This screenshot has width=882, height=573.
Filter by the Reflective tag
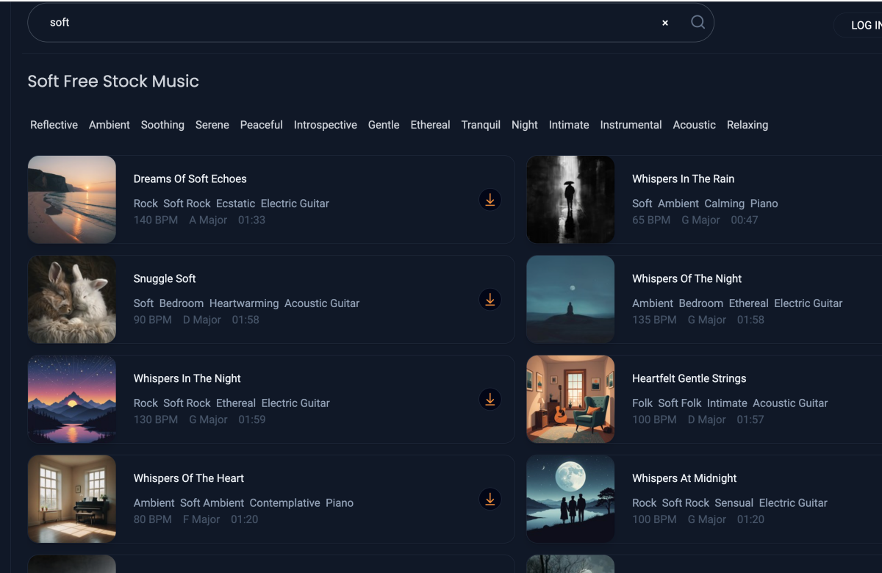click(x=54, y=125)
